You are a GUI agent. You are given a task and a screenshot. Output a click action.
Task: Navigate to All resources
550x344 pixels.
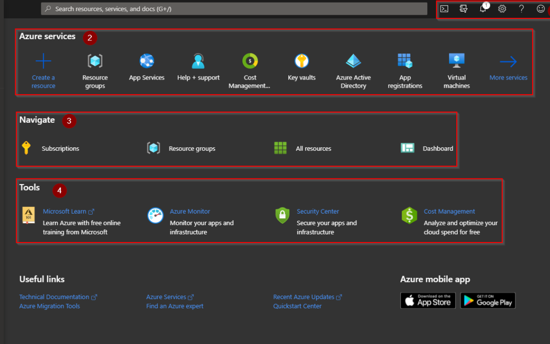pos(313,149)
